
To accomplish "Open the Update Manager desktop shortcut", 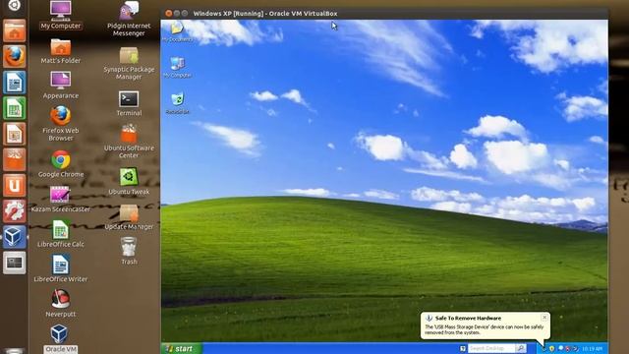I will point(129,217).
